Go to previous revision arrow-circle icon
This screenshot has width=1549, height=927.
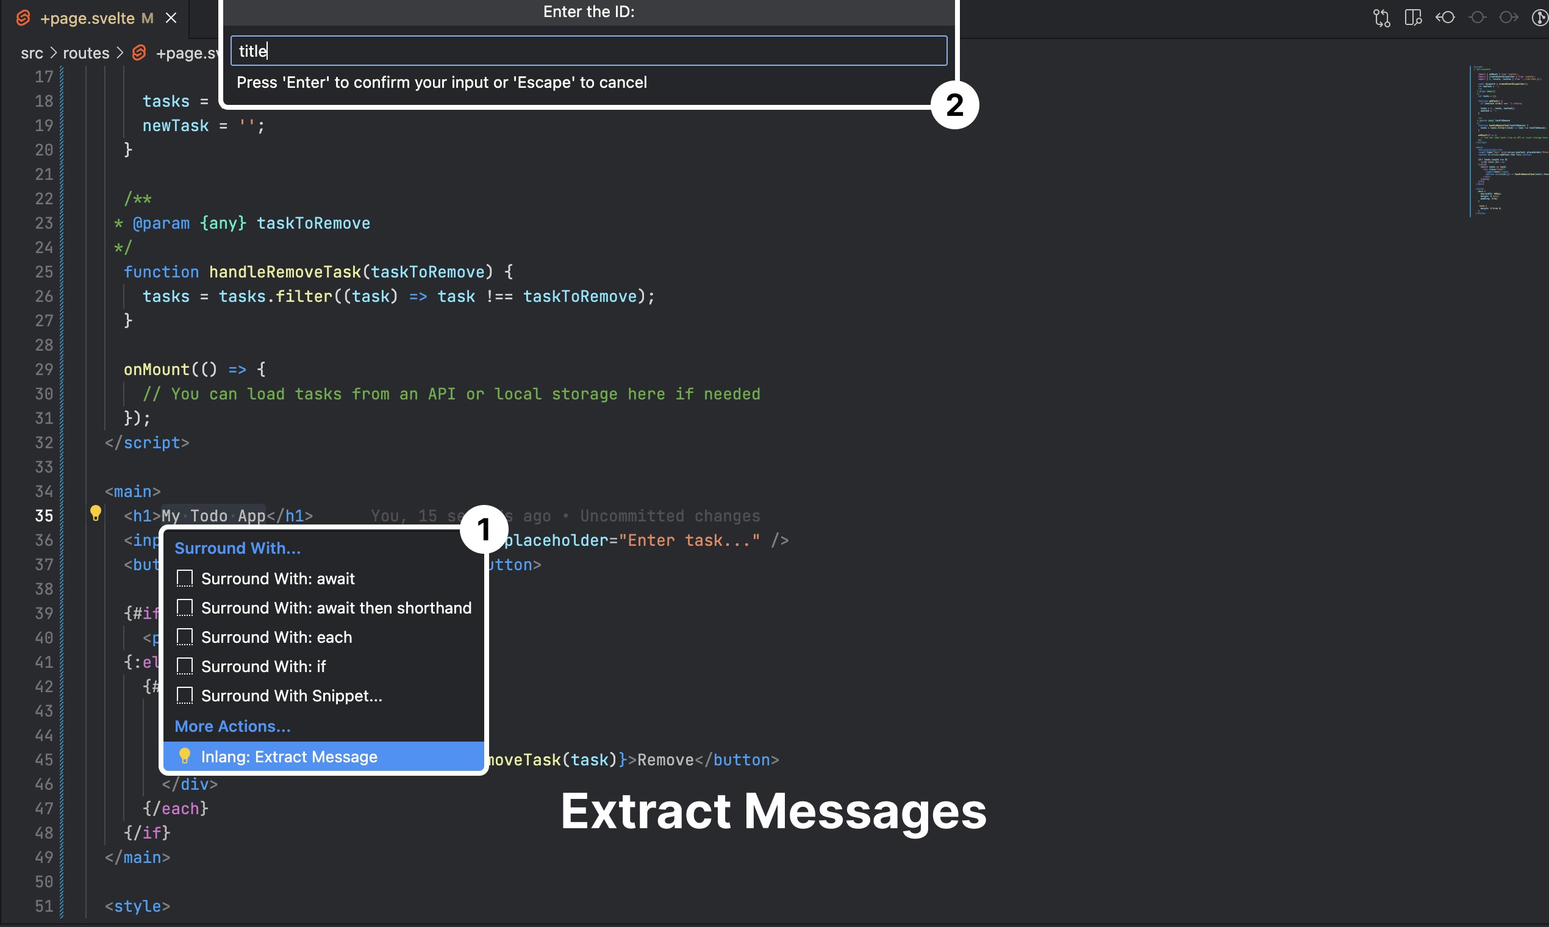click(1445, 18)
